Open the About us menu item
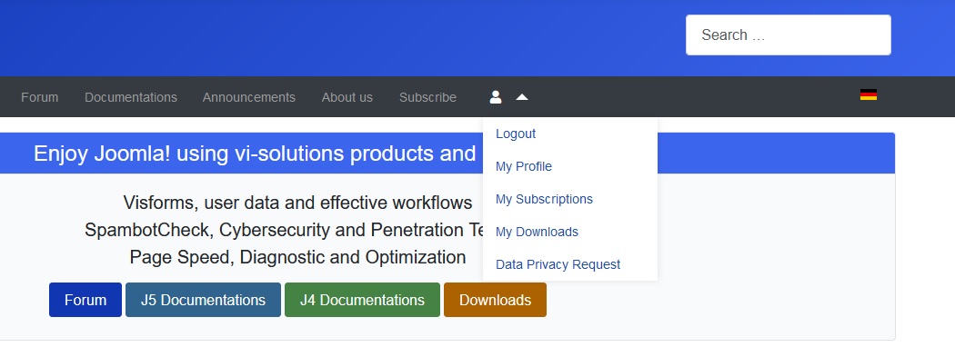Screen dimensions: 955x357 [347, 97]
